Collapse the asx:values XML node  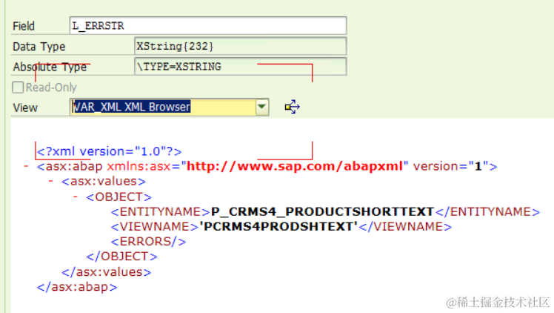[x=51, y=181]
